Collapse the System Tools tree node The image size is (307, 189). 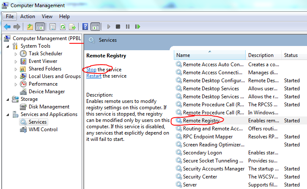[x=8, y=46]
